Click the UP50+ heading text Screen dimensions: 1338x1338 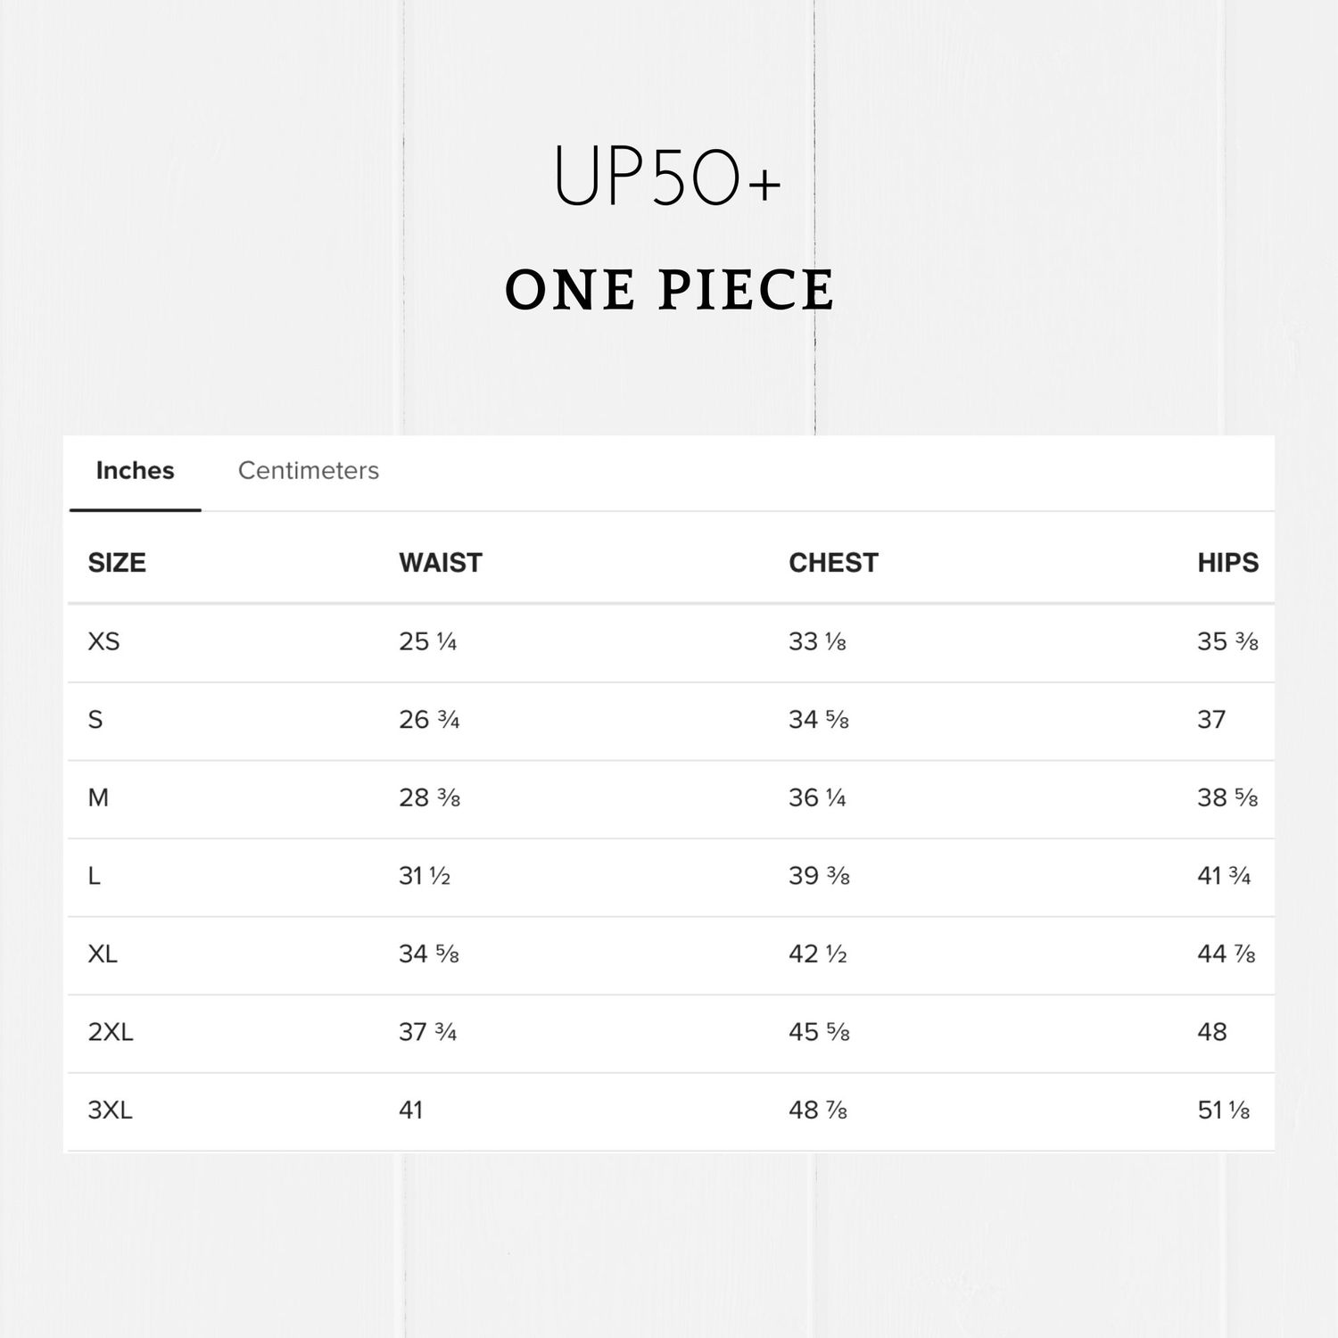point(666,176)
